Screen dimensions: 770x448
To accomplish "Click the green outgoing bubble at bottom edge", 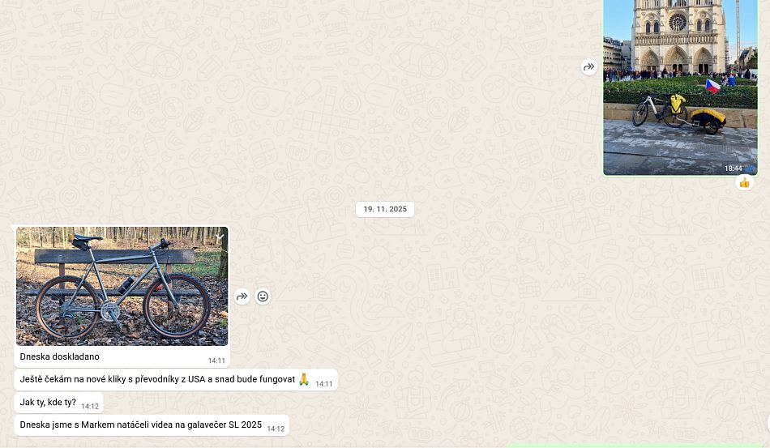I will point(632,445).
